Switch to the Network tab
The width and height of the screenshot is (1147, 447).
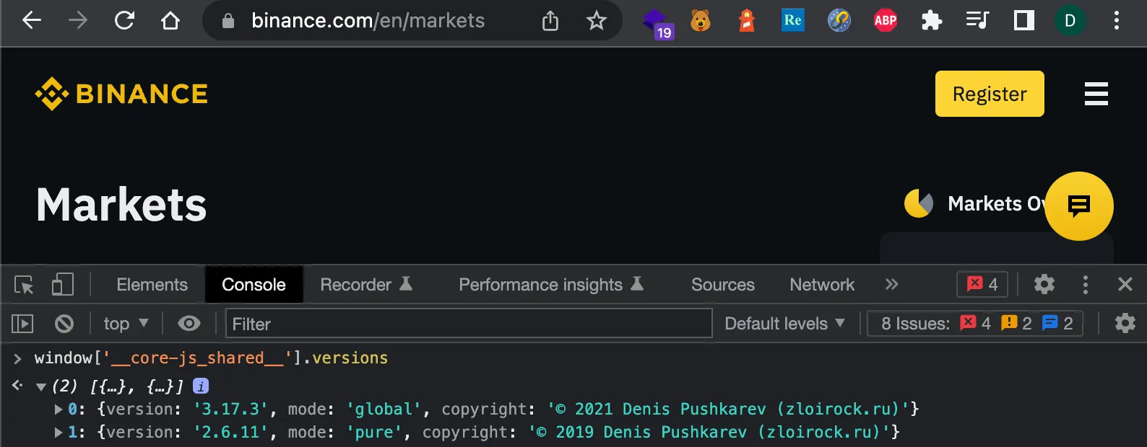(x=822, y=285)
